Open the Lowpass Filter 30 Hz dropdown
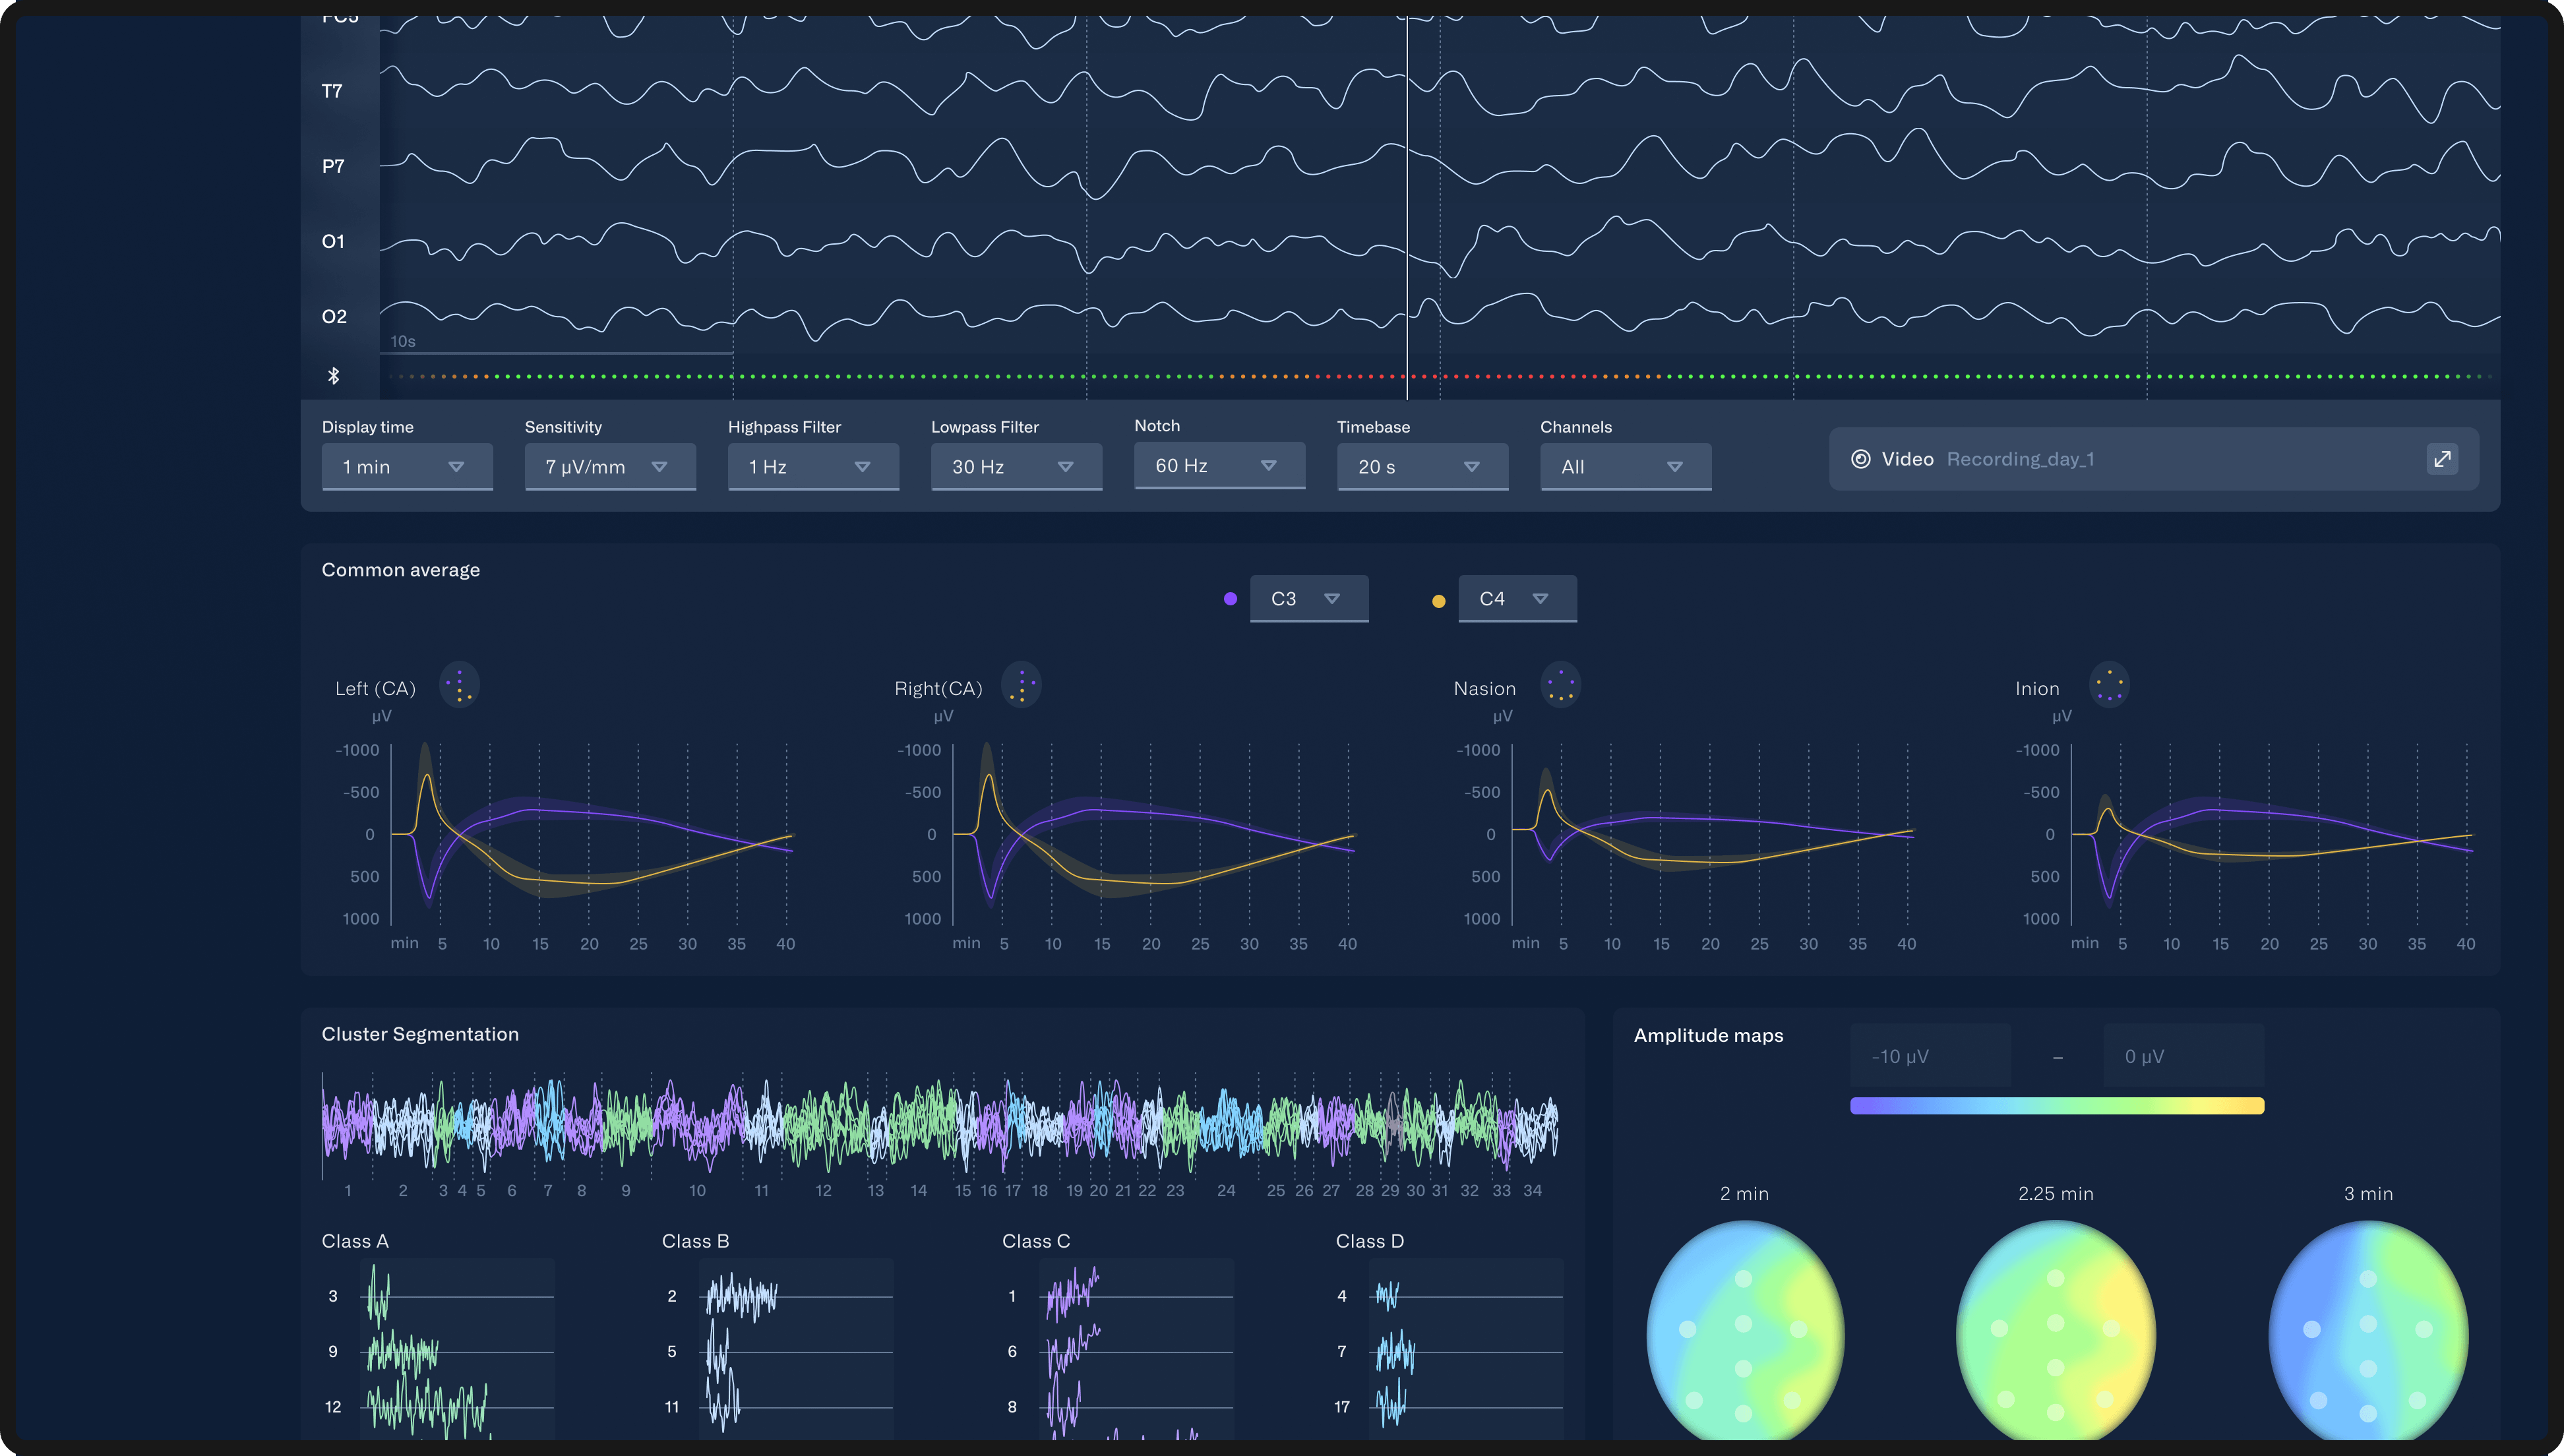This screenshot has width=2564, height=1456. pos(1016,467)
